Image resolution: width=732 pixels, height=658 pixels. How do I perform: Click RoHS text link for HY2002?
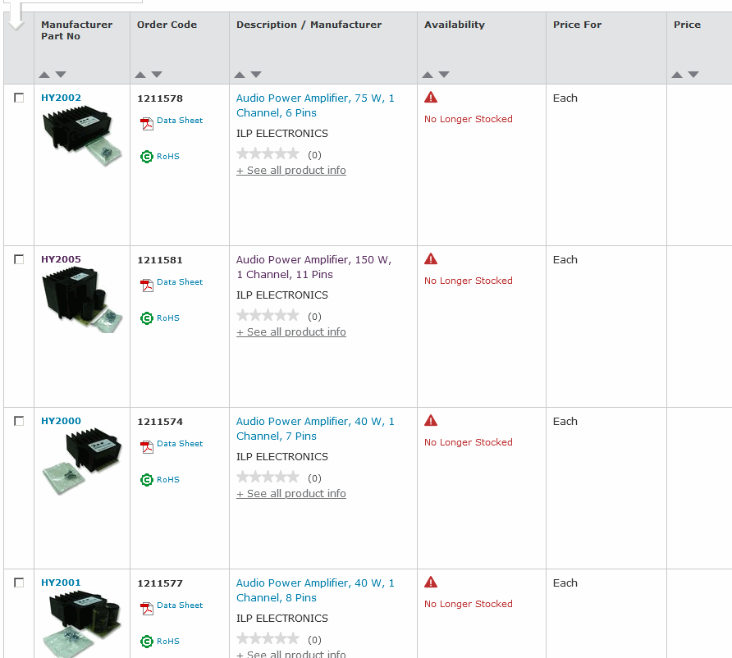pos(168,157)
